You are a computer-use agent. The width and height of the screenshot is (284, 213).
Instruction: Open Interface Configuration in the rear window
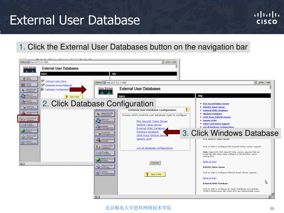click(x=29, y=108)
